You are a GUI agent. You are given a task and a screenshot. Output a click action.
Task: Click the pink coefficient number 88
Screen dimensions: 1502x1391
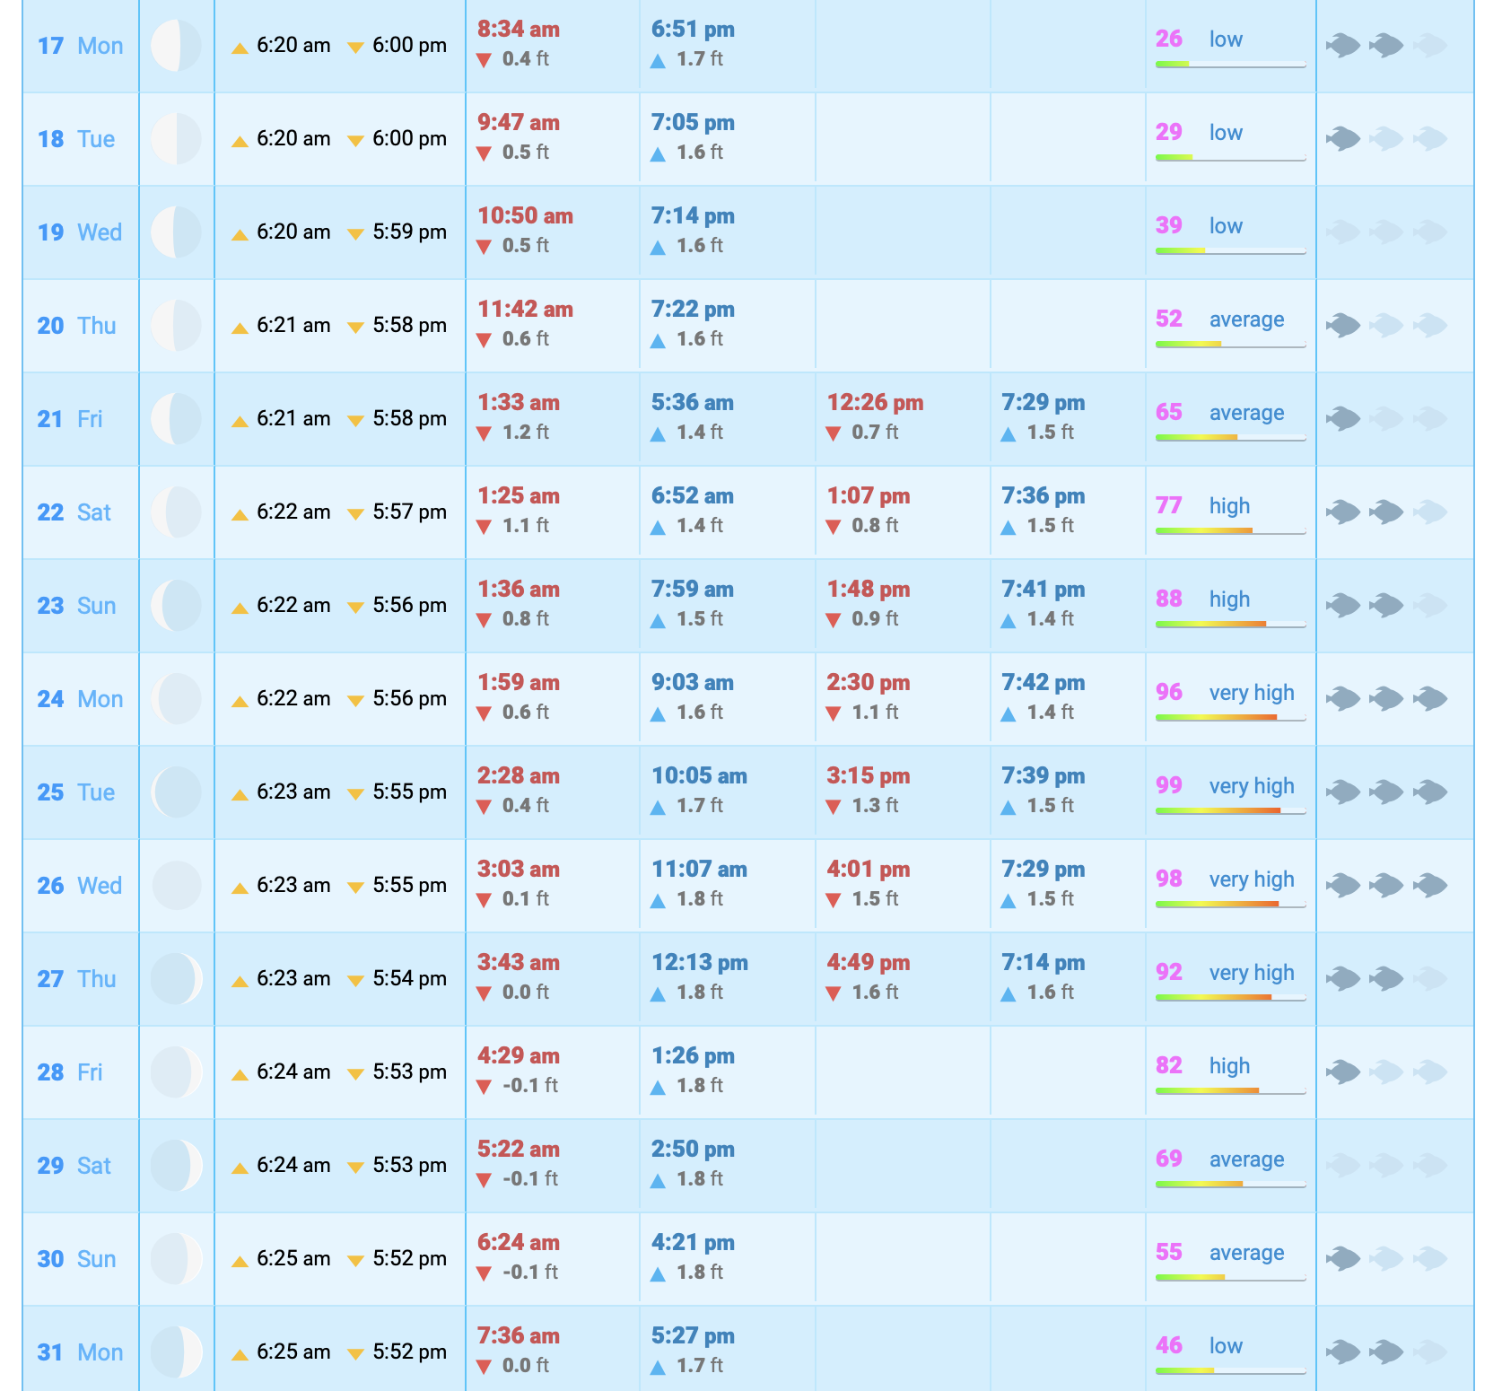[x=1168, y=599]
